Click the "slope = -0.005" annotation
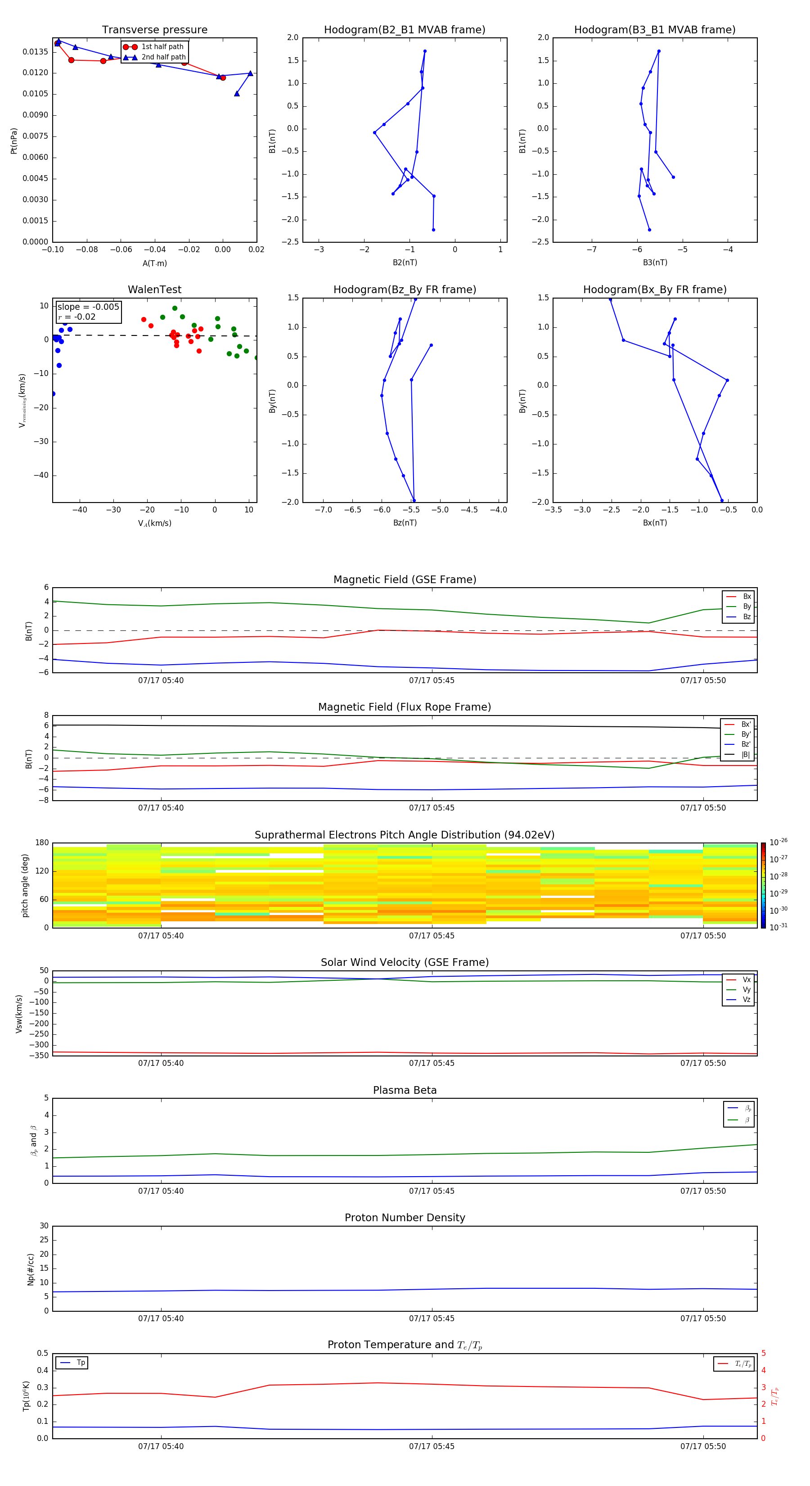Viewport: 810px width, 1486px height. [88, 307]
